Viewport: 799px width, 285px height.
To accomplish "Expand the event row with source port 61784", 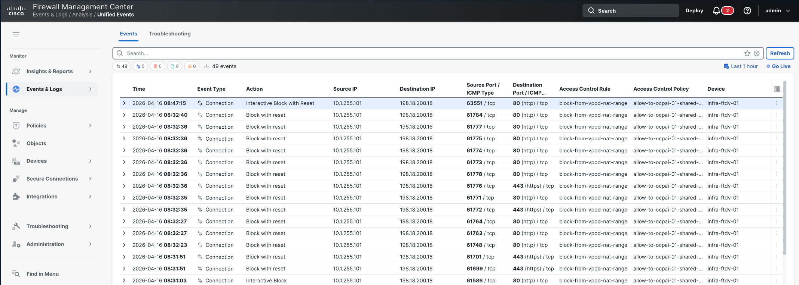I will point(124,115).
